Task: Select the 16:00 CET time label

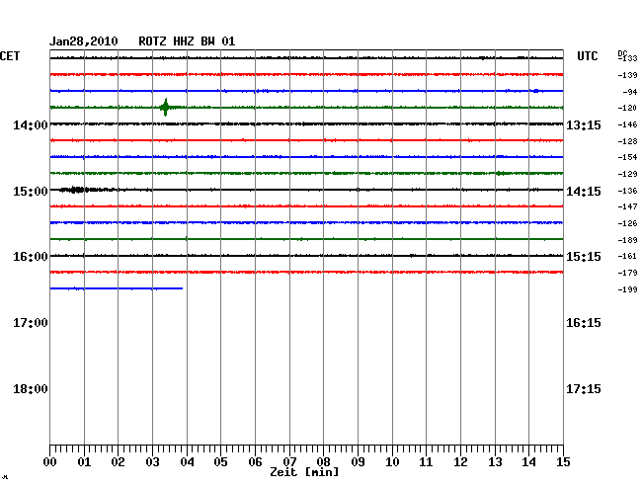Action: point(31,257)
